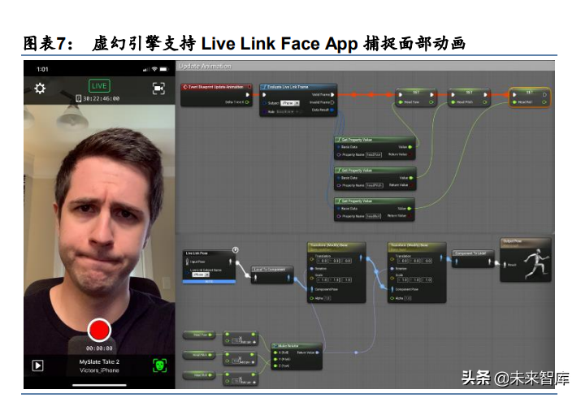Click the X (Roll) pin on Make Rotator

[x=275, y=353]
